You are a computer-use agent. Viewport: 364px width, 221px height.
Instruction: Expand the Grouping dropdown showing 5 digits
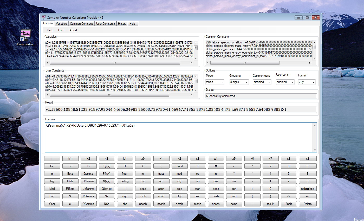[x=239, y=82]
